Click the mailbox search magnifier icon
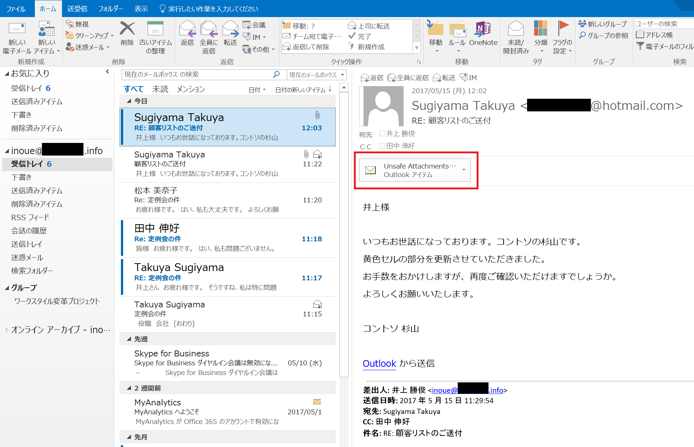The width and height of the screenshot is (694, 447). point(276,75)
